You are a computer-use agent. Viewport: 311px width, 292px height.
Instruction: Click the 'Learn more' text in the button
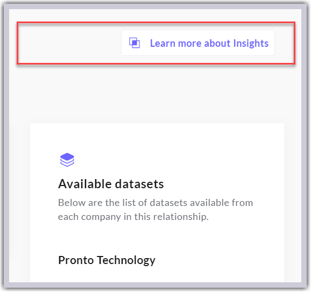point(176,43)
